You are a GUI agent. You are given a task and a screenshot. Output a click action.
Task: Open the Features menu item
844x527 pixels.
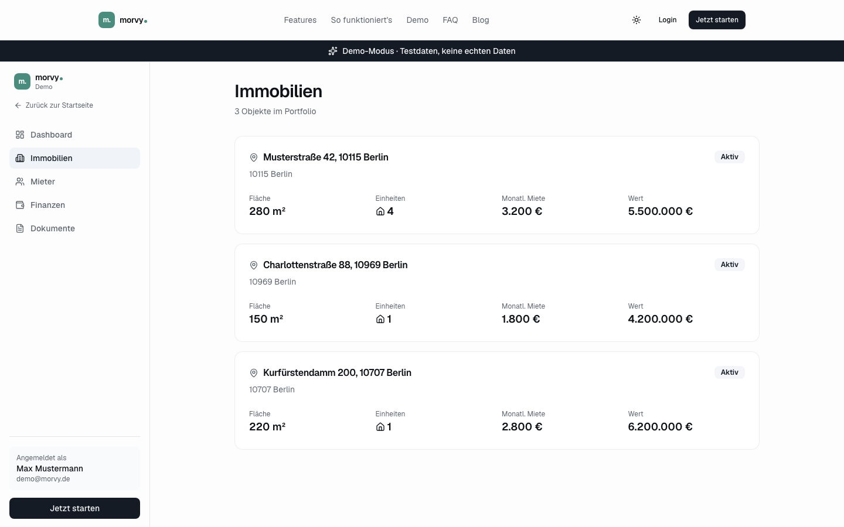pyautogui.click(x=300, y=20)
